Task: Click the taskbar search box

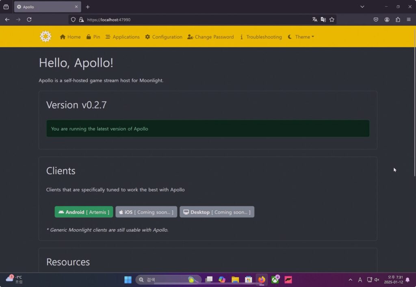Action: tap(168, 280)
